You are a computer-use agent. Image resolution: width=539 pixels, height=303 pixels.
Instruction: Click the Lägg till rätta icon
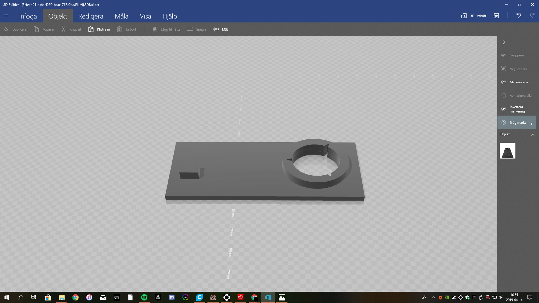[154, 29]
